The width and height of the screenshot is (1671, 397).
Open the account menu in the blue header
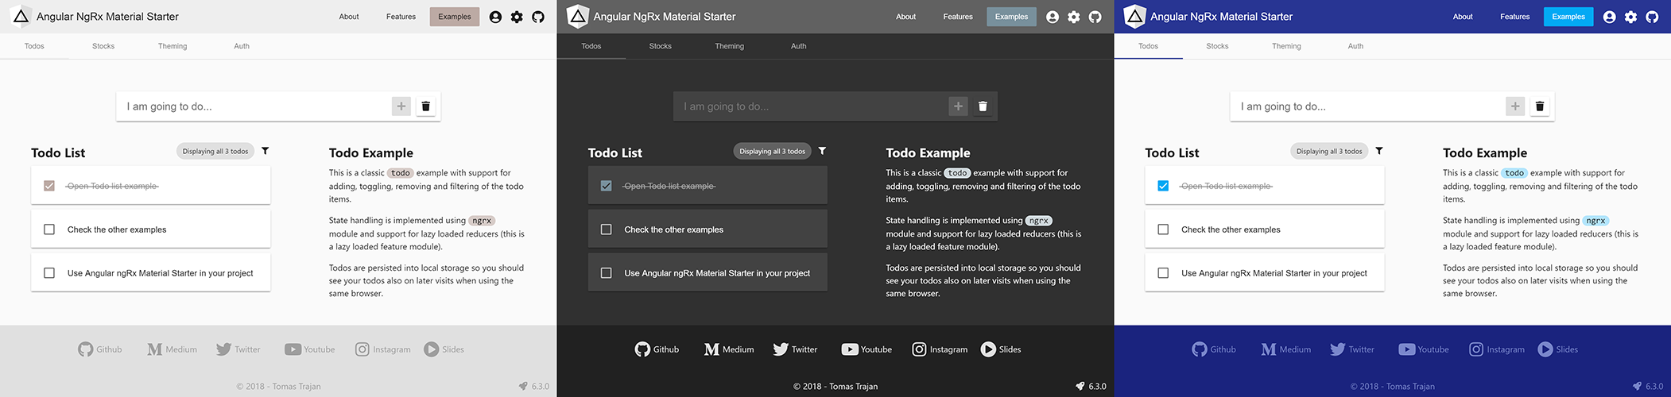point(1609,17)
